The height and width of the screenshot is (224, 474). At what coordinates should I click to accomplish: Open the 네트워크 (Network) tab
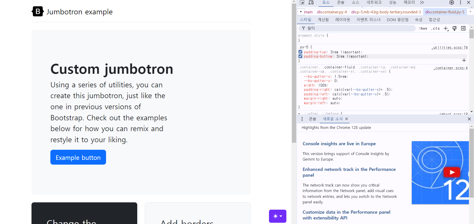tap(374, 3)
